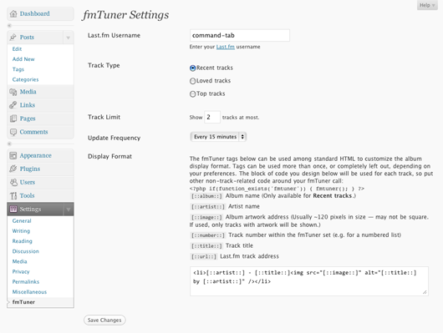Click the Track Type label
Viewport: 443px width, 333px height.
click(104, 65)
